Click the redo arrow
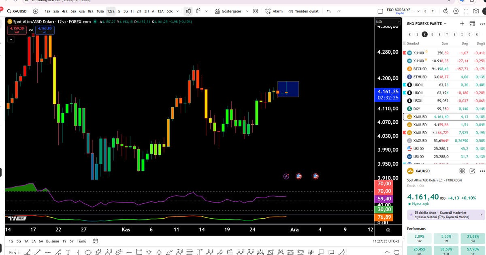This screenshot has height=255, width=486. coord(339,11)
